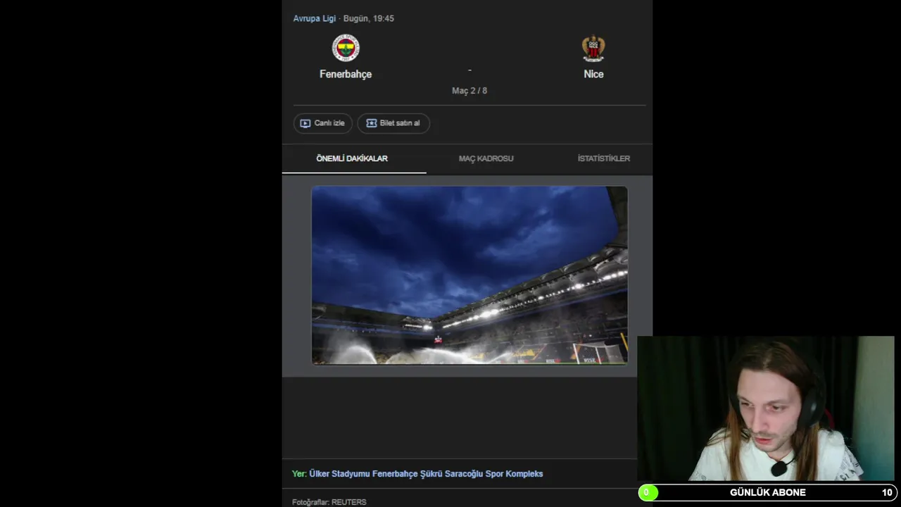Click the green 0 subscriber counter
Viewport: 901px width, 507px height.
point(647,492)
